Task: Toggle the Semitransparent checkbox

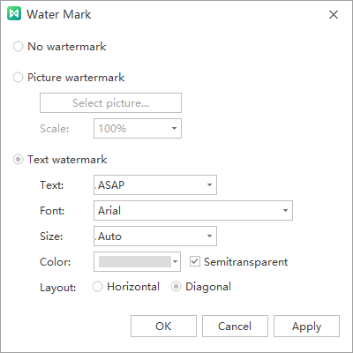Action: 195,261
